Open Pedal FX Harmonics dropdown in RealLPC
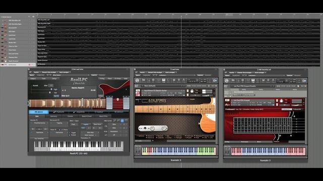 point(59,132)
